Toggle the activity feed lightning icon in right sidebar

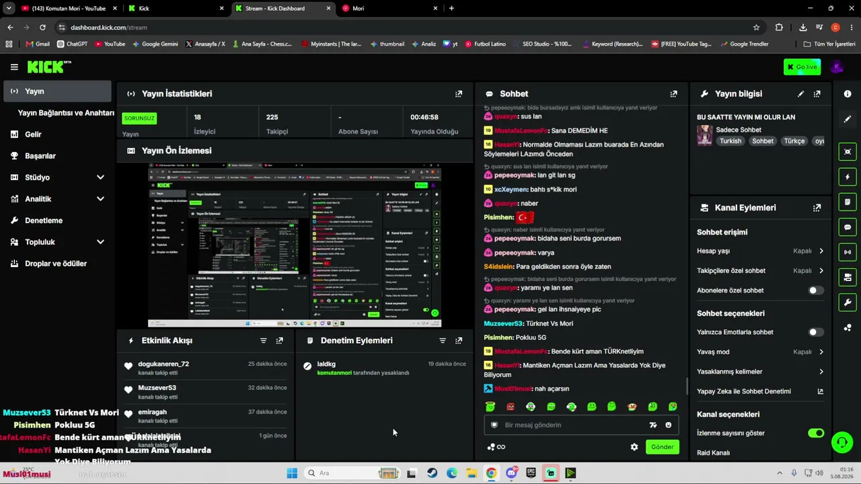click(x=848, y=177)
